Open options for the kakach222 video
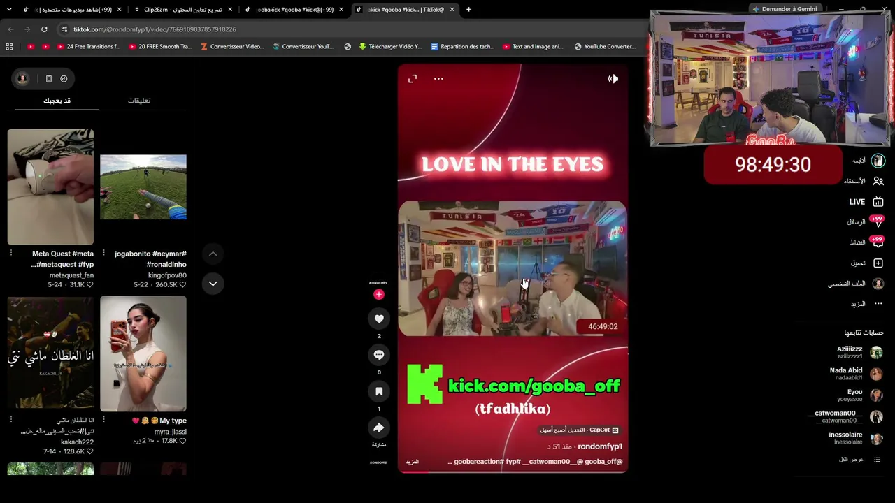 (x=11, y=420)
